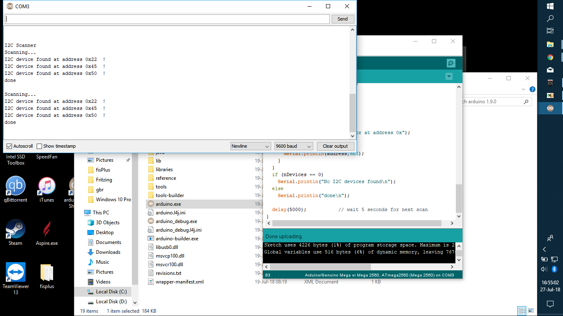This screenshot has height=316, width=563.
Task: Click the tab dropdown arrow in Arduino IDE
Action: (x=449, y=77)
